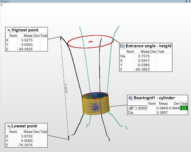The height and width of the screenshot is (152, 191).
Task: Click the Highest point annotation icon
Action: tap(9, 30)
